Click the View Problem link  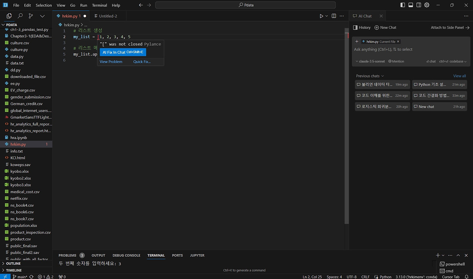pos(111,62)
